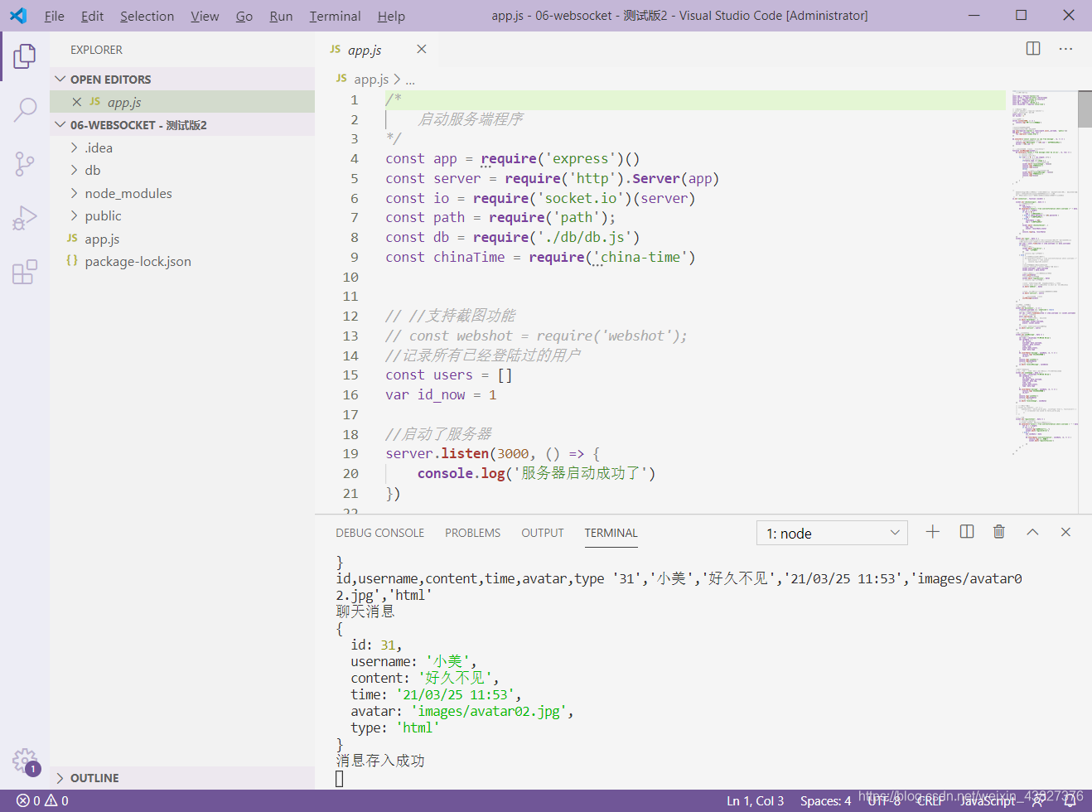Open the Extensions view
The width and height of the screenshot is (1092, 812).
point(25,272)
